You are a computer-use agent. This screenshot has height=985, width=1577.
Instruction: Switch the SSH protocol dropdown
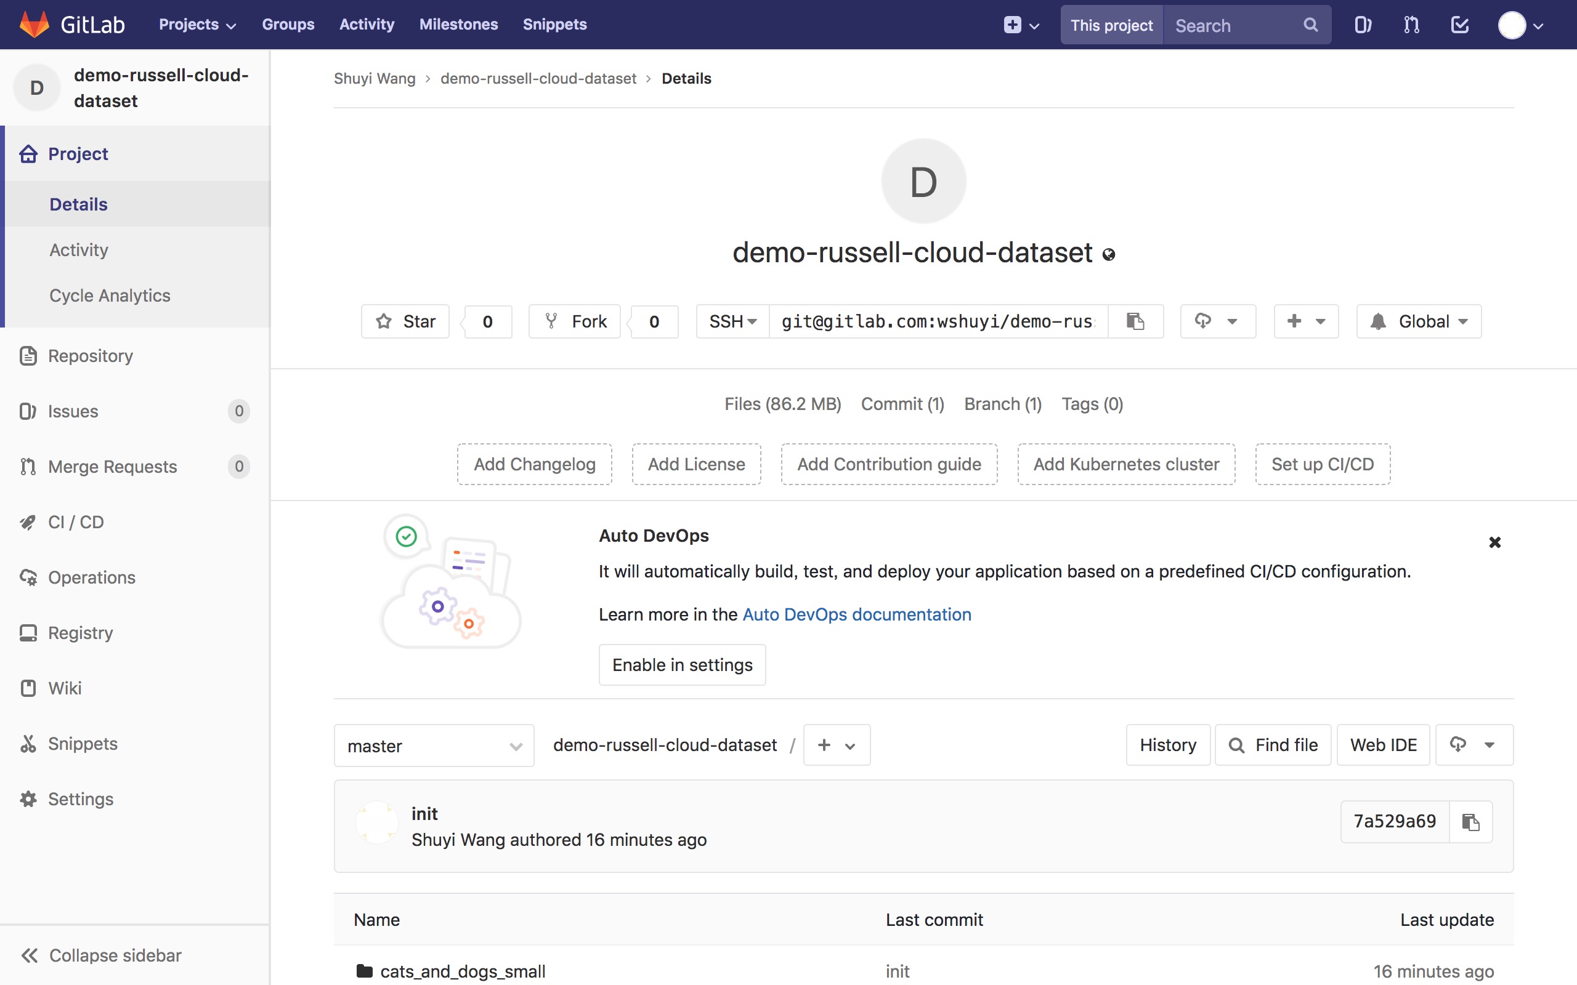click(732, 321)
